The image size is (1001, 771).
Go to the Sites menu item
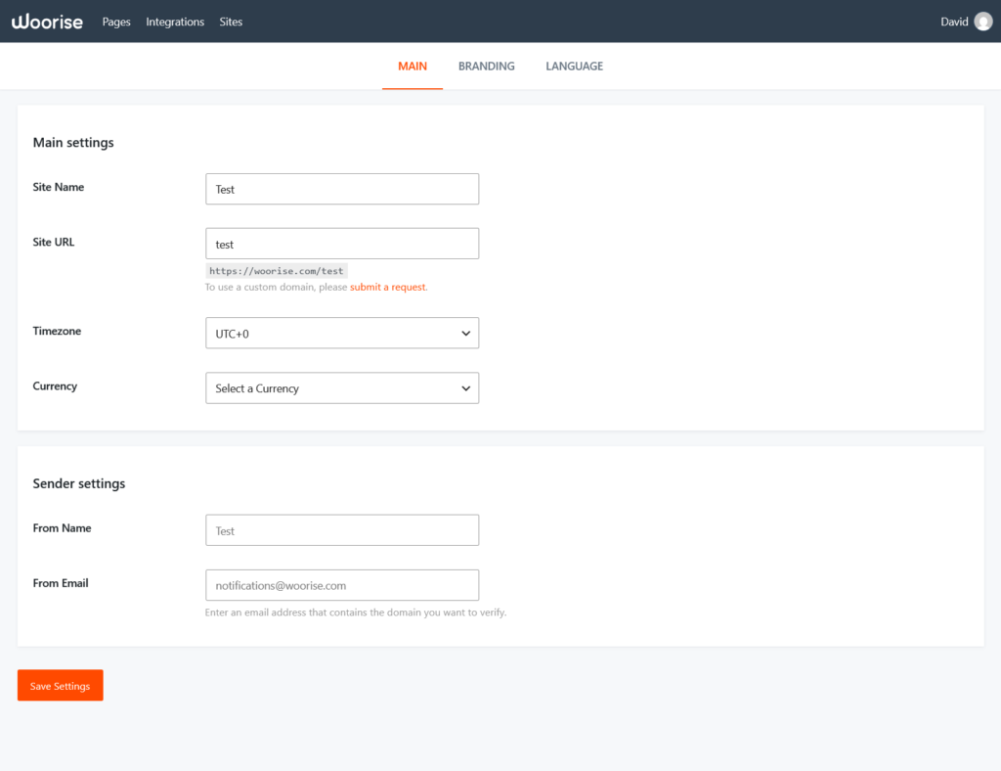tap(231, 22)
